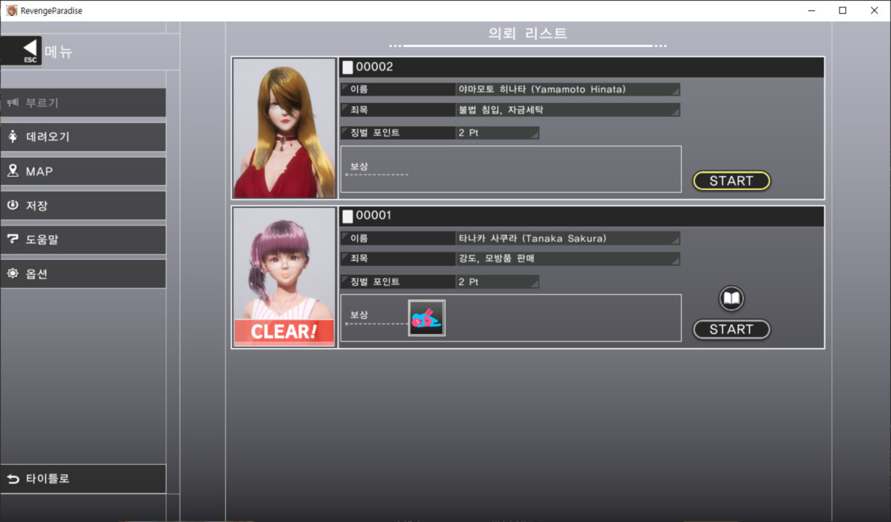Viewport: 891px width, 522px height.
Task: Select Yamamoto Hinata's portrait thumbnail
Action: [284, 128]
